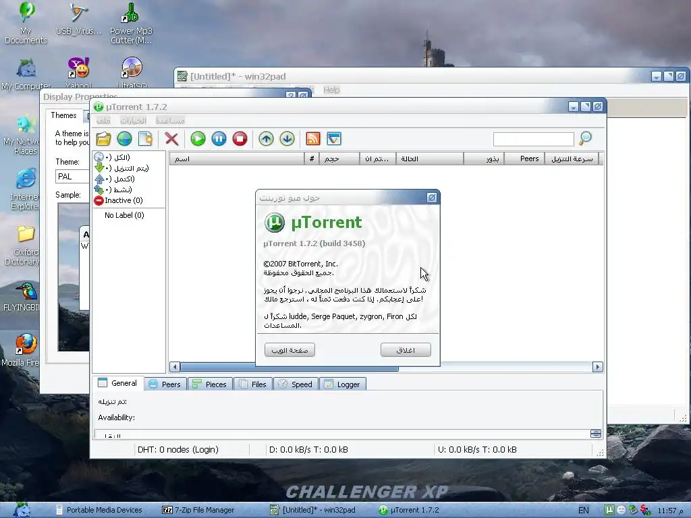Open the Theme combo box showing PAL
Viewport: 691px width, 518px height.
point(73,176)
